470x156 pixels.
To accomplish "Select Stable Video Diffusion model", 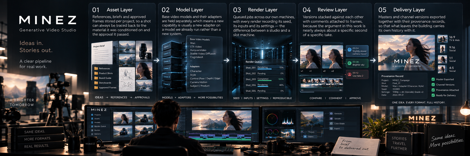I will tap(203, 54).
